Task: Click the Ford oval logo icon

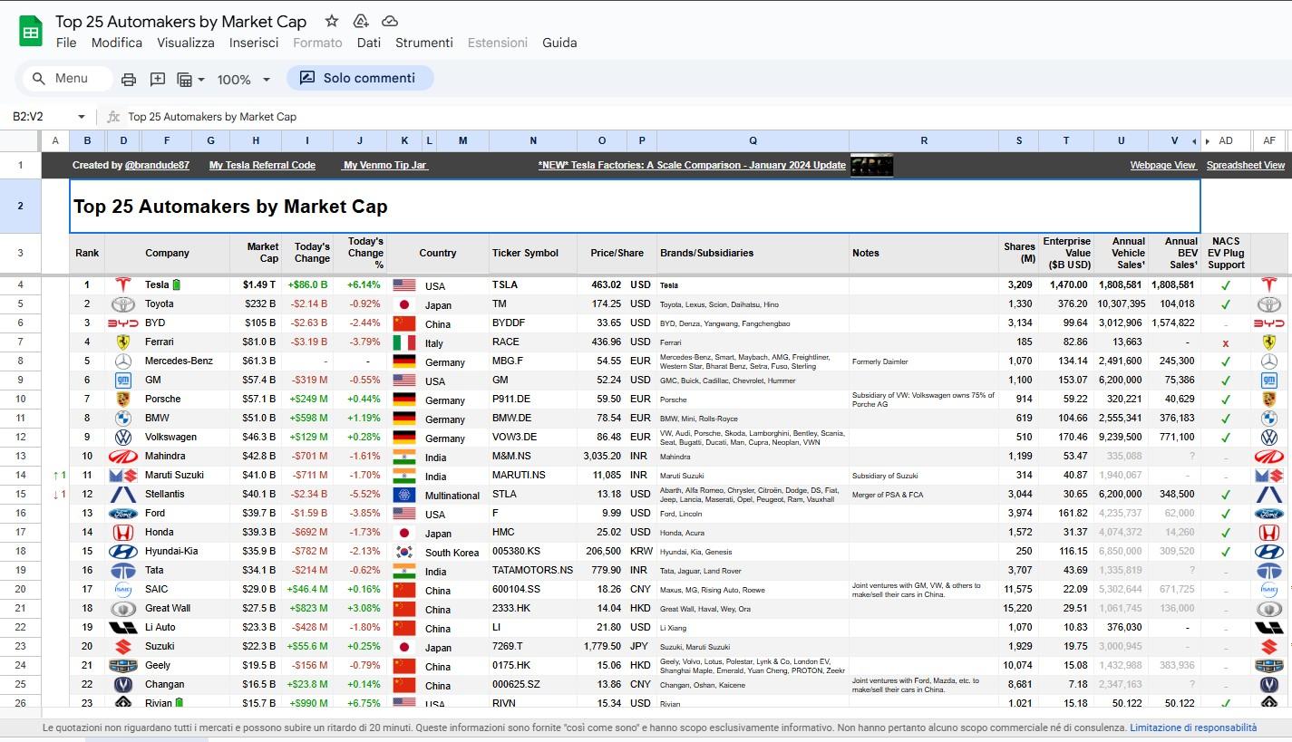Action: (122, 513)
